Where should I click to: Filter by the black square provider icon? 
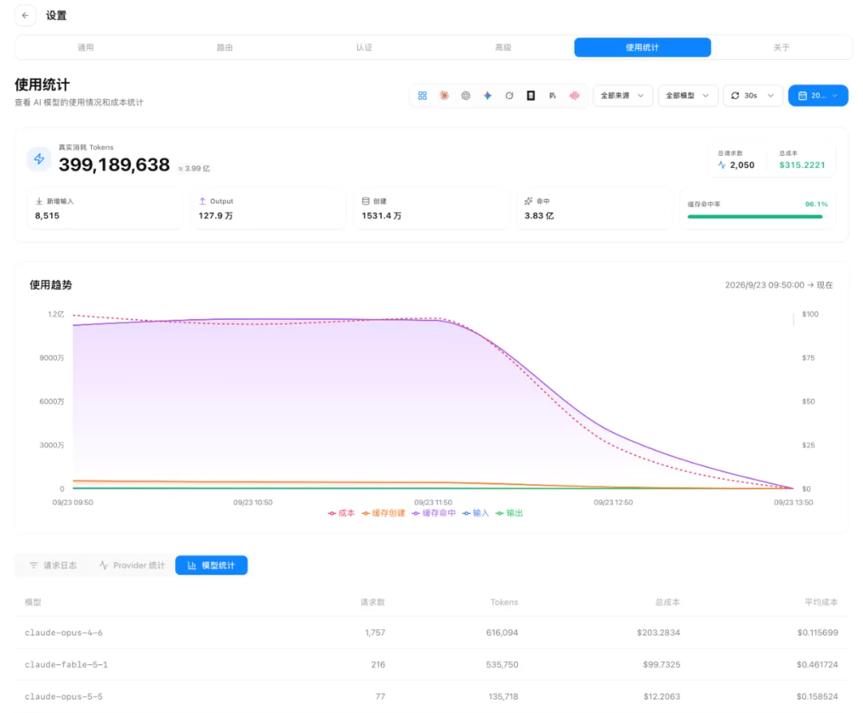point(531,96)
